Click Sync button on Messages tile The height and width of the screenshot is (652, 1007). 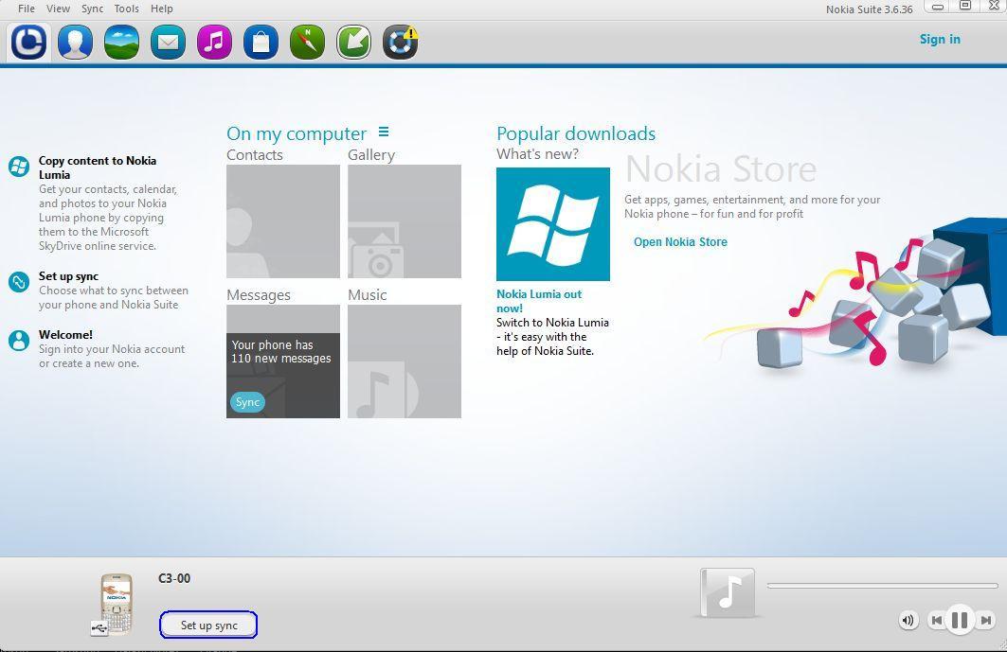[x=247, y=402]
